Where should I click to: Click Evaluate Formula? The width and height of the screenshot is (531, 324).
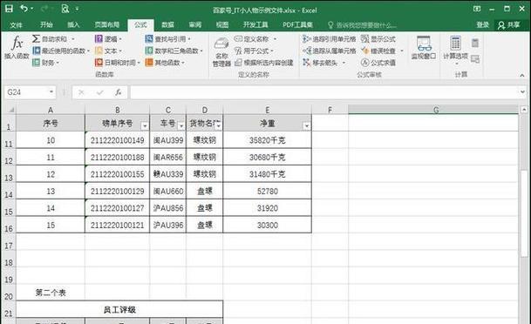coord(378,63)
